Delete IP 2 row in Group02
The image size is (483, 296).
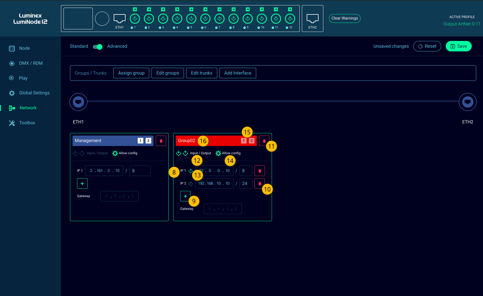pos(260,183)
